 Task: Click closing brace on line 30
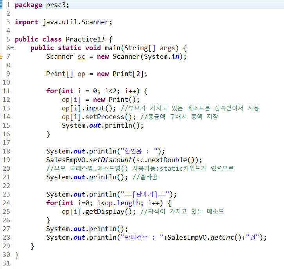click(17, 255)
